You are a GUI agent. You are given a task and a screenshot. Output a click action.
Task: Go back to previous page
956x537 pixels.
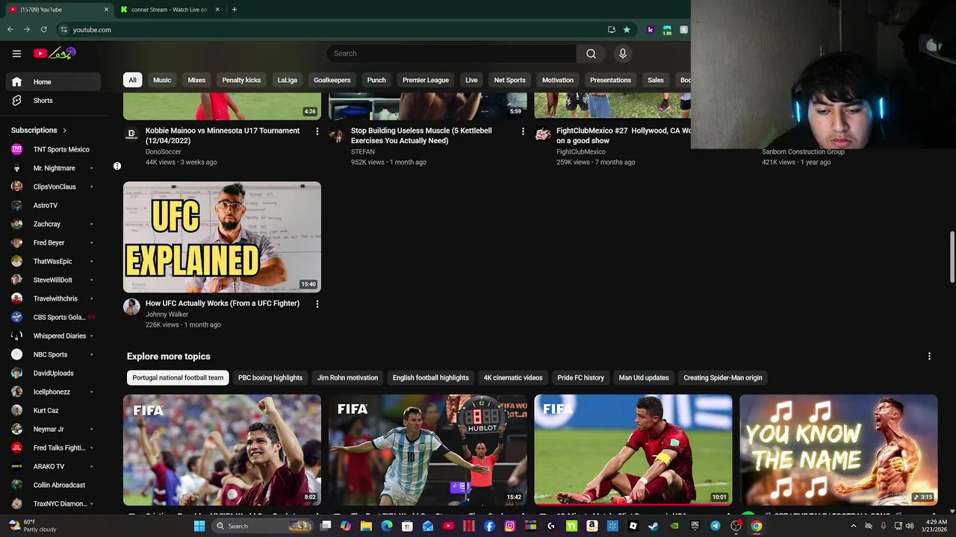click(x=10, y=30)
